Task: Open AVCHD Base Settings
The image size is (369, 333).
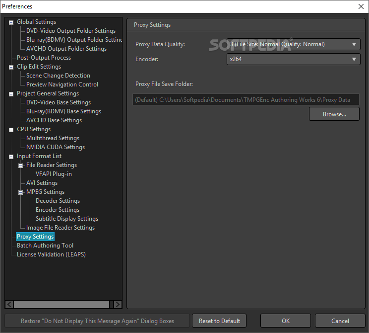Action: tap(54, 120)
